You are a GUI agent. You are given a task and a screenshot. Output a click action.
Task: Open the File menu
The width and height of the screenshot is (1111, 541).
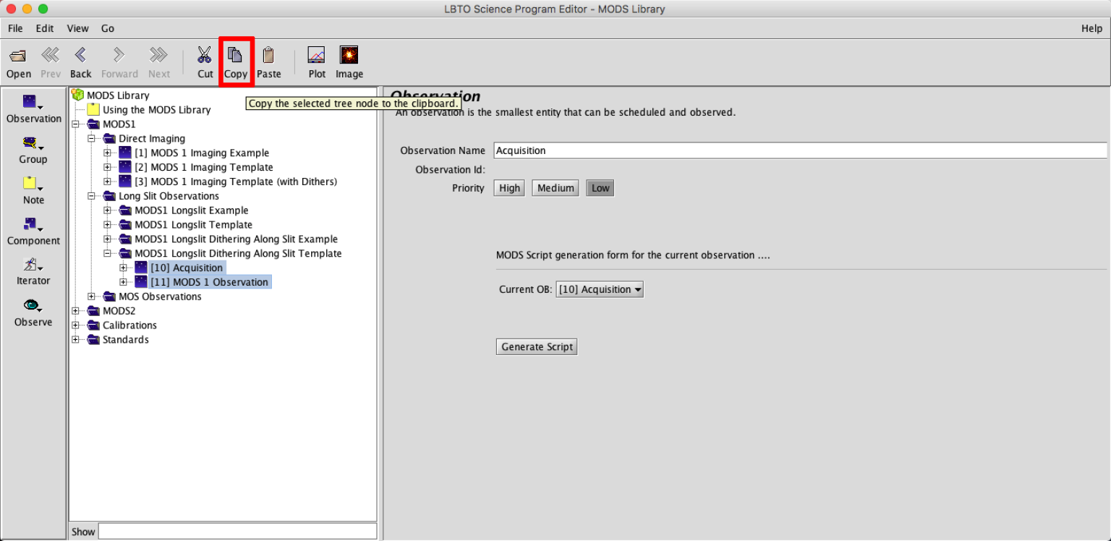pos(15,28)
